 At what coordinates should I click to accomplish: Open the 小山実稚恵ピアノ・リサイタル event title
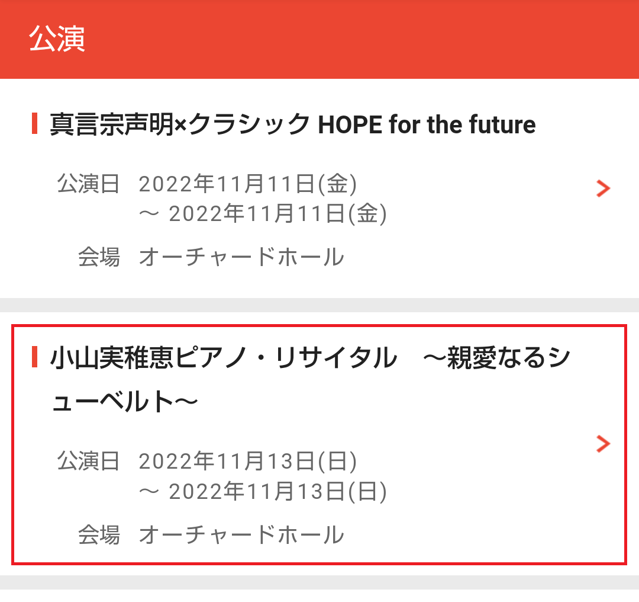[x=224, y=358]
